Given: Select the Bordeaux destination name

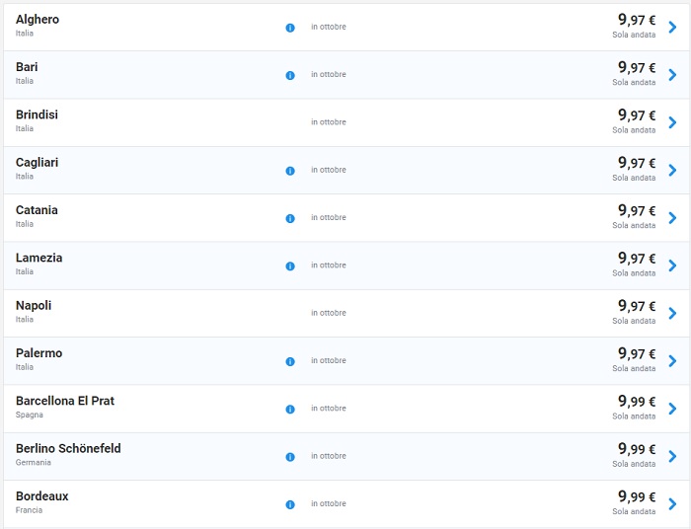Looking at the screenshot, I should (42, 496).
